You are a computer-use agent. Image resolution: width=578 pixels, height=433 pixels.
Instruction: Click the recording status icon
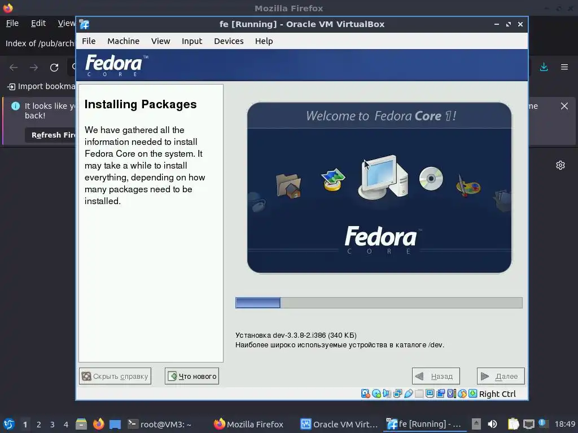click(440, 394)
